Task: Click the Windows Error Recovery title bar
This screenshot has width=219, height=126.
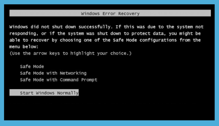Action: [x=110, y=13]
